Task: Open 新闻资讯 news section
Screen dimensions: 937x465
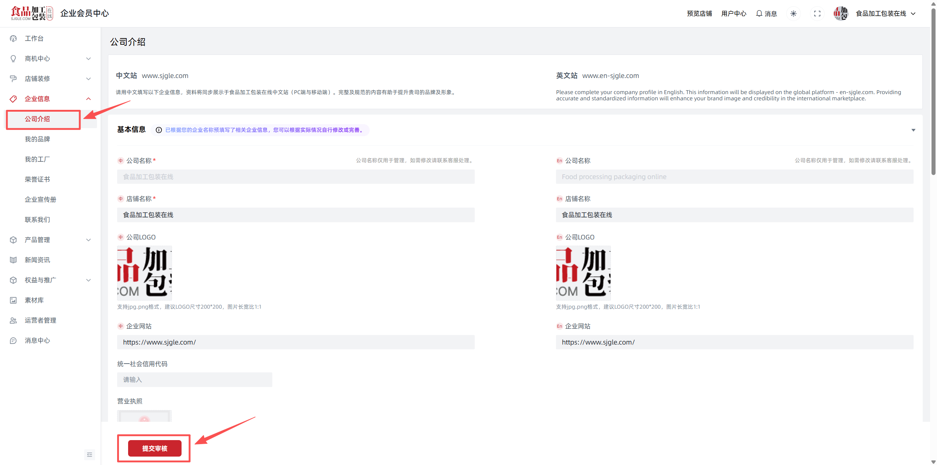Action: pyautogui.click(x=37, y=260)
